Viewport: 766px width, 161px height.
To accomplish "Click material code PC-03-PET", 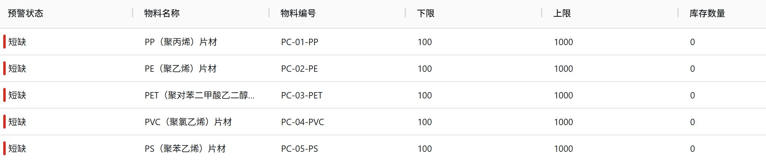I will (x=301, y=95).
